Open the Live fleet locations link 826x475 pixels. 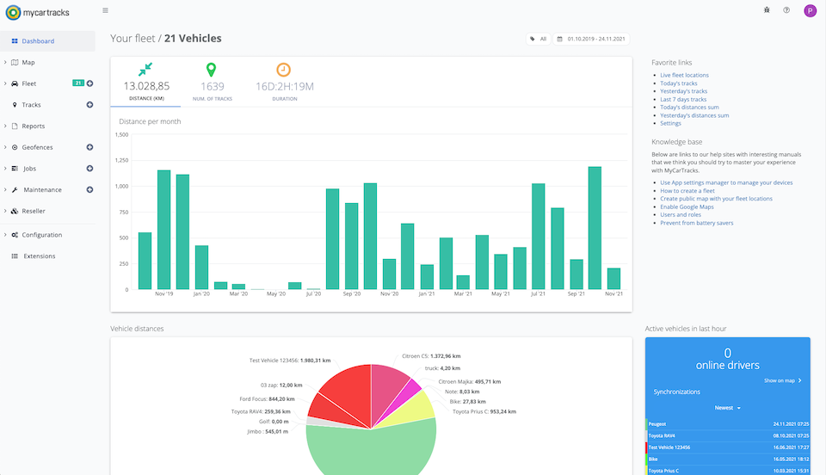[684, 76]
